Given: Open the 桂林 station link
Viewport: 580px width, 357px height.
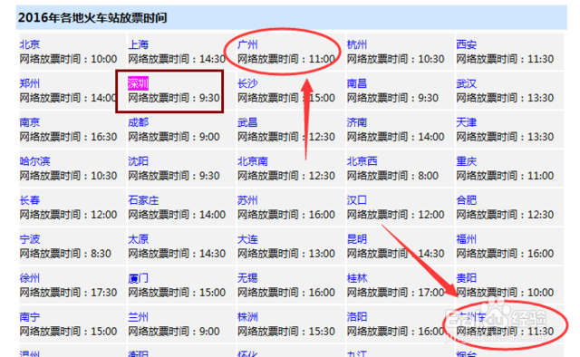Looking at the screenshot, I should tap(357, 278).
